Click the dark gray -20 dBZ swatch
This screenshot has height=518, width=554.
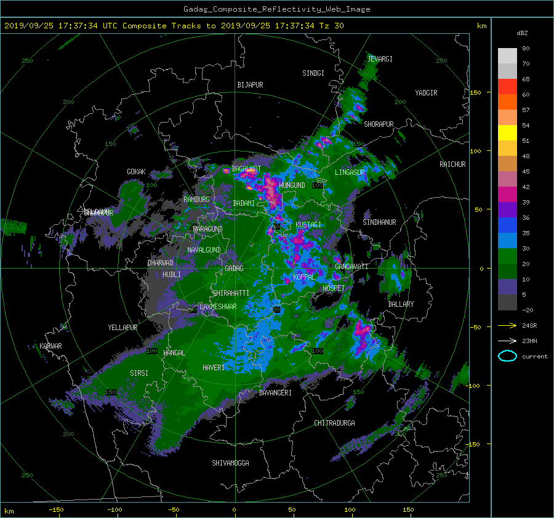coord(507,302)
